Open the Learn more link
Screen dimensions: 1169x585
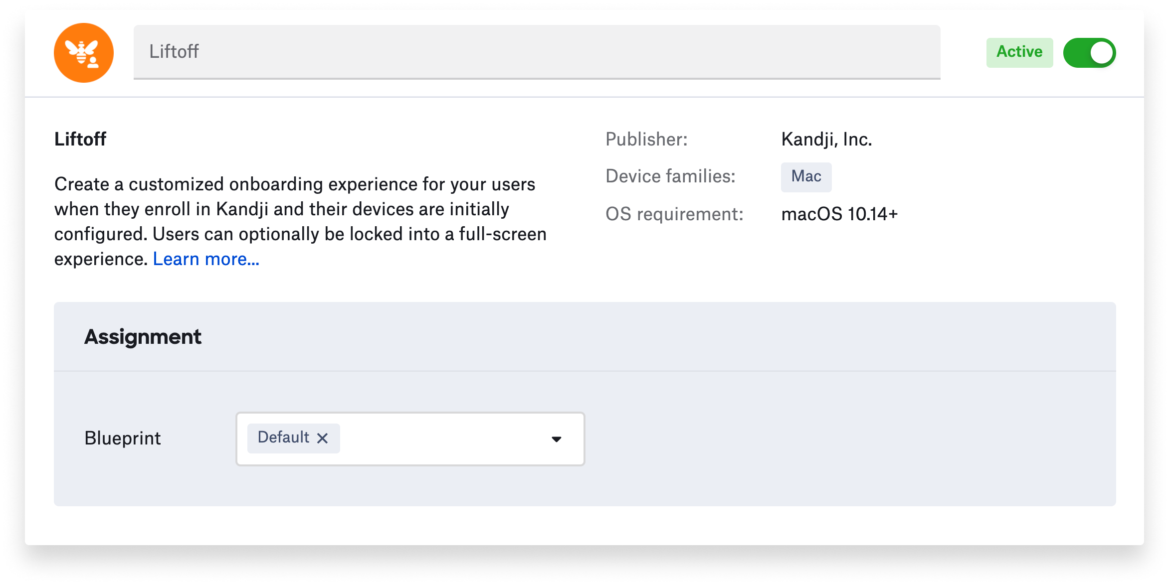pos(206,259)
